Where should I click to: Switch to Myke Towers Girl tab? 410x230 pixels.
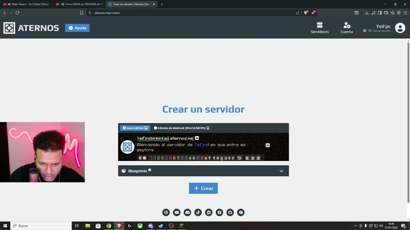pos(26,4)
